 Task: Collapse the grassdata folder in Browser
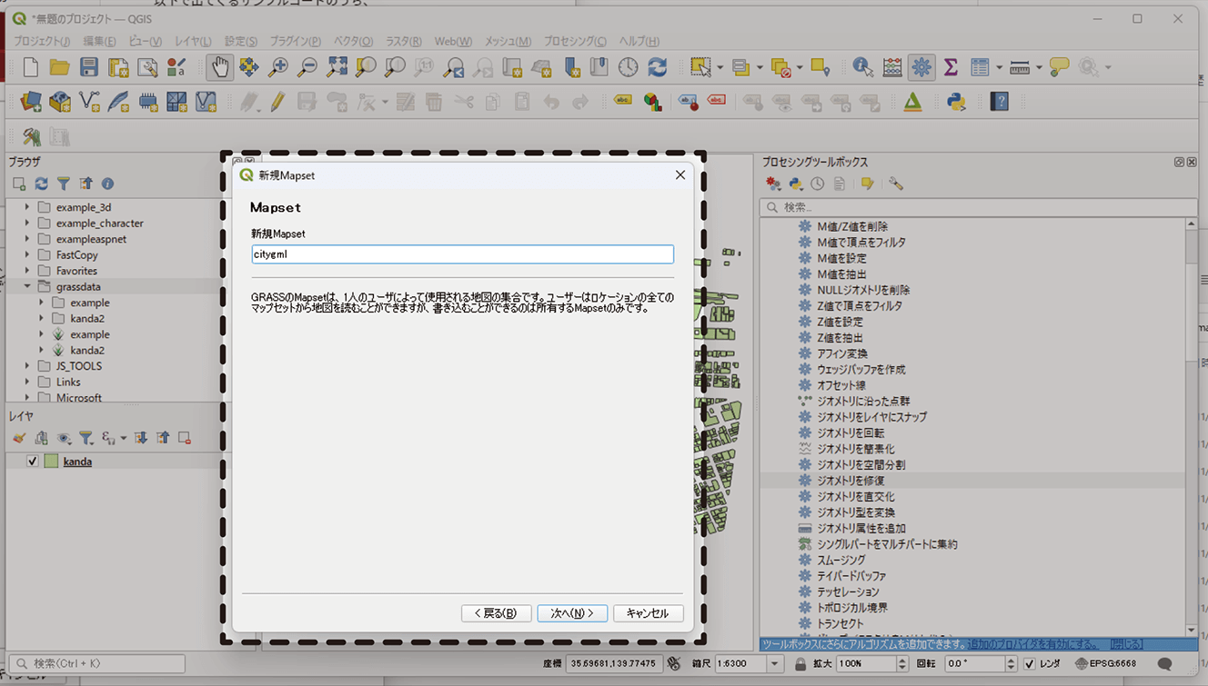(27, 286)
